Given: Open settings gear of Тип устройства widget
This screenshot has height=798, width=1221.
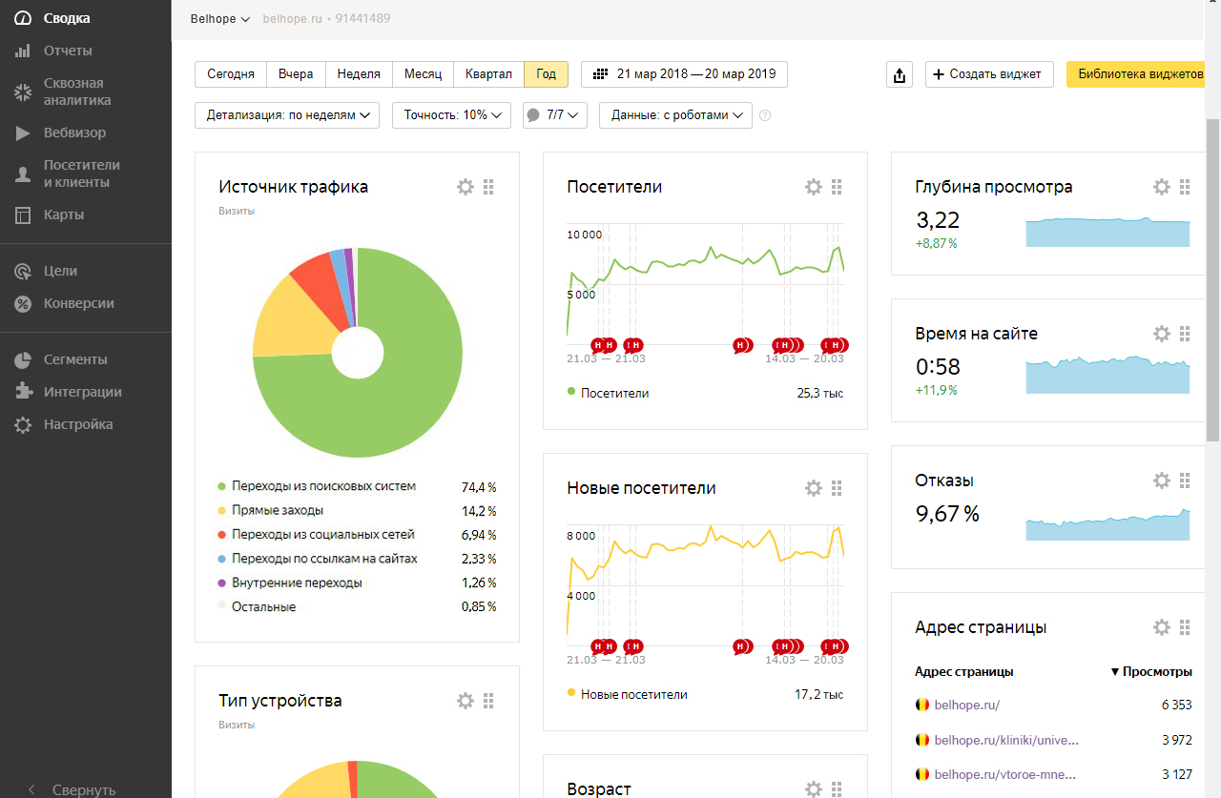Looking at the screenshot, I should coord(466,701).
